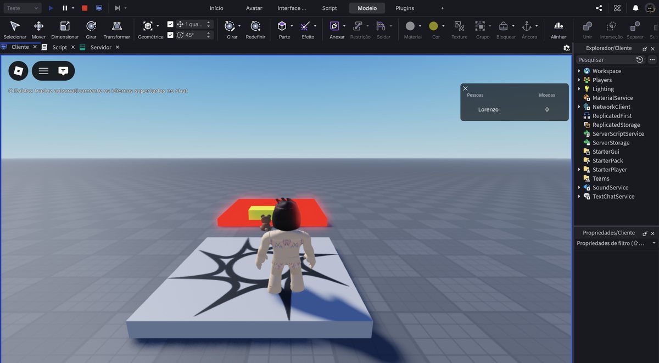Switch to the Avatar ribbon tab
This screenshot has width=659, height=363.
[254, 8]
